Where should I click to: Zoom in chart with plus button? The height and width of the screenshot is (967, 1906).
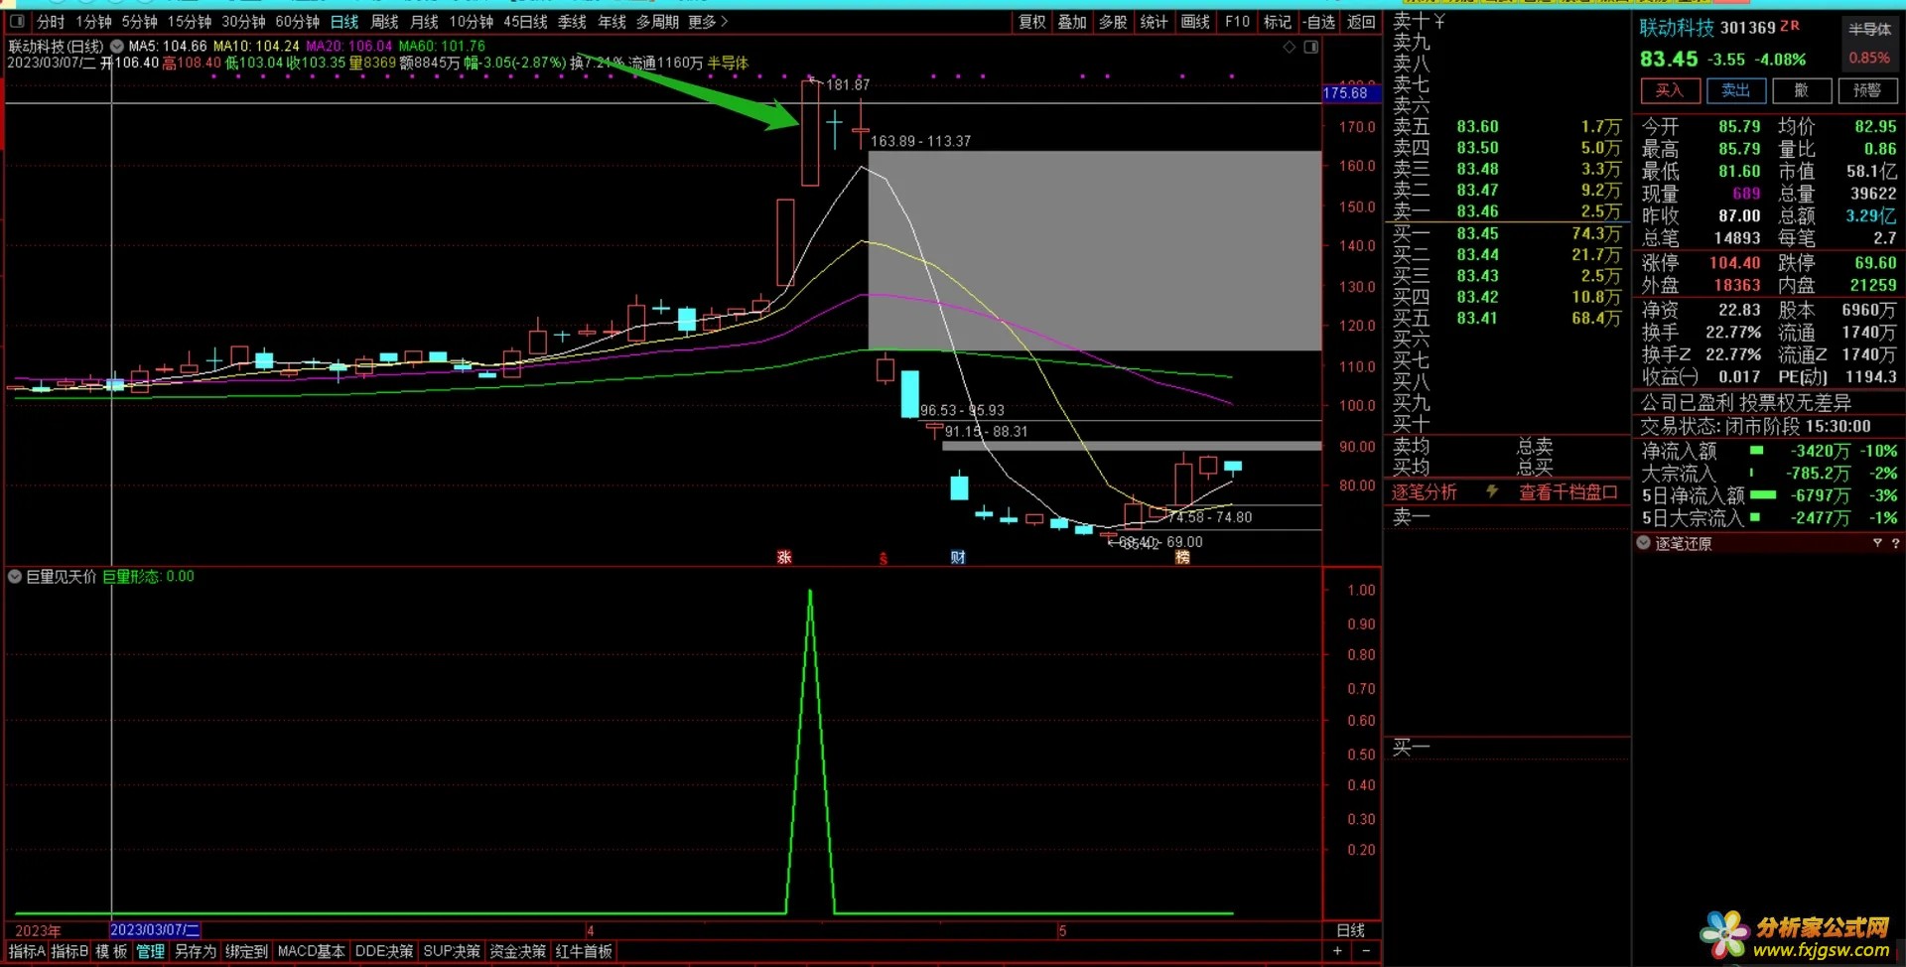tap(1337, 951)
